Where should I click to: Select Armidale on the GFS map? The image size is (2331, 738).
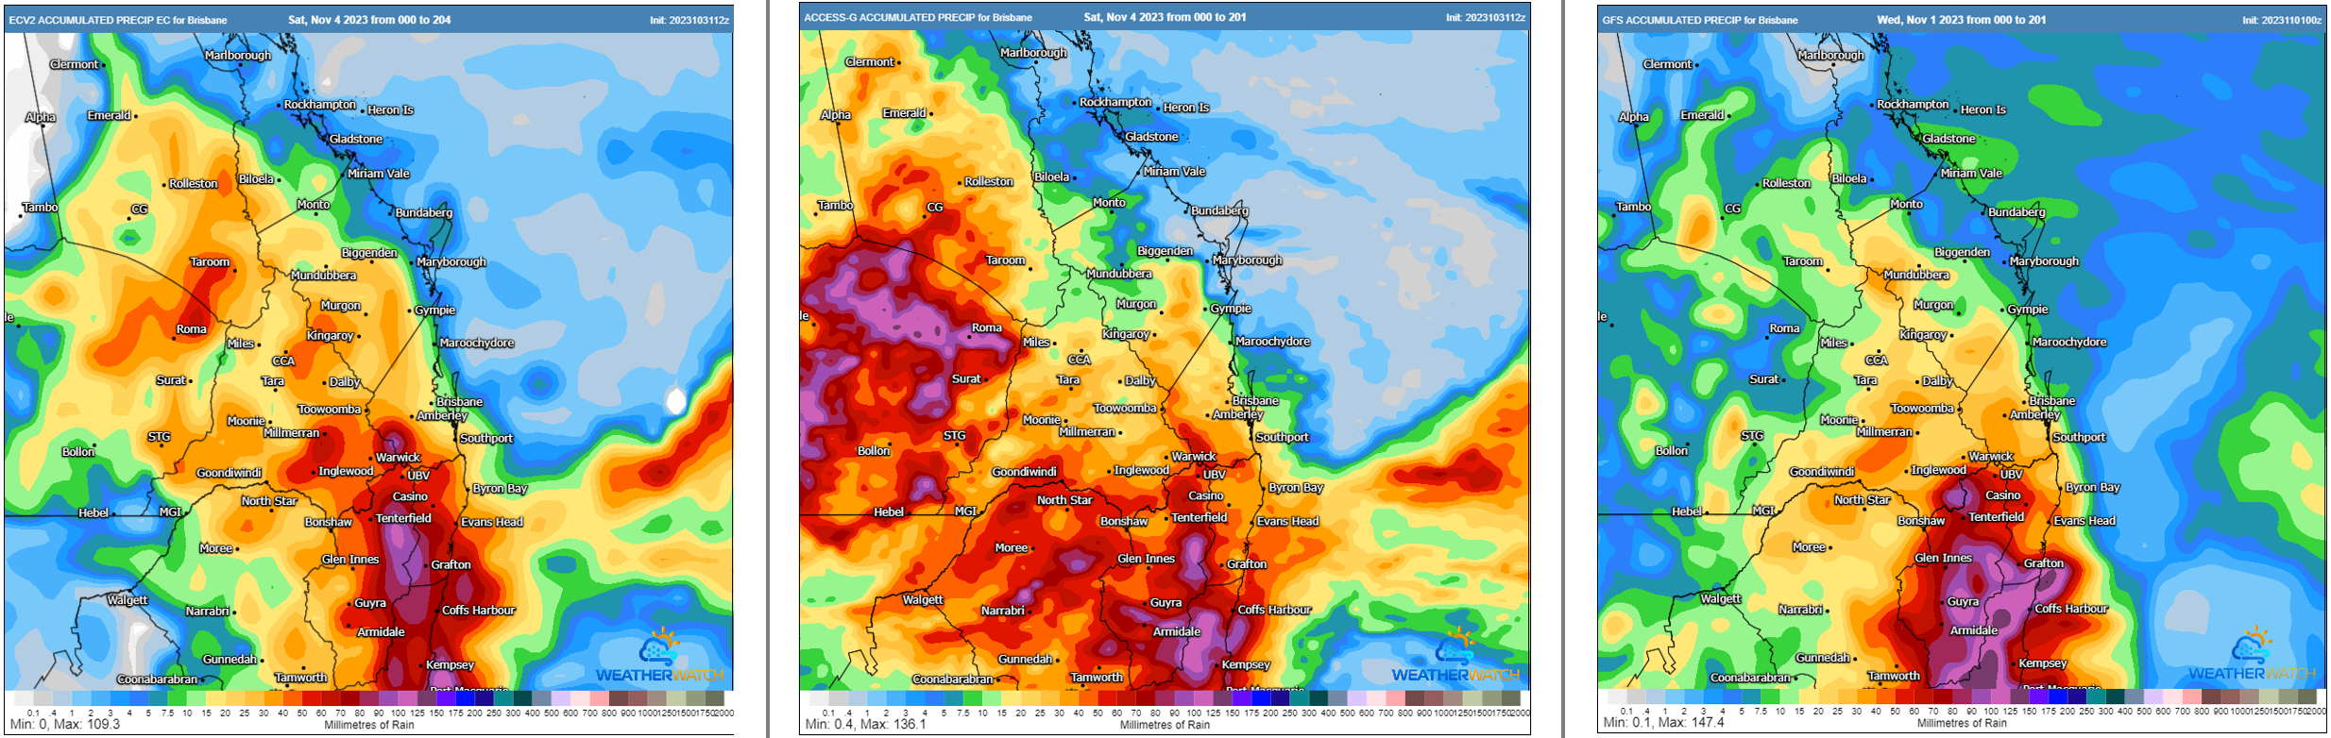click(1974, 630)
